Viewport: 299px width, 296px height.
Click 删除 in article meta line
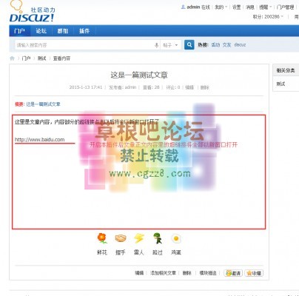point(204,87)
